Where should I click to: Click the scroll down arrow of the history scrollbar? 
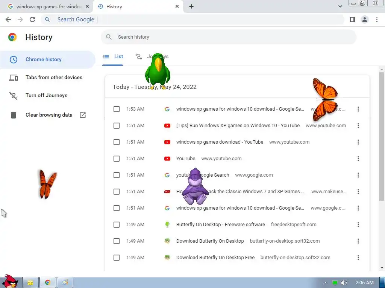pyautogui.click(x=382, y=268)
